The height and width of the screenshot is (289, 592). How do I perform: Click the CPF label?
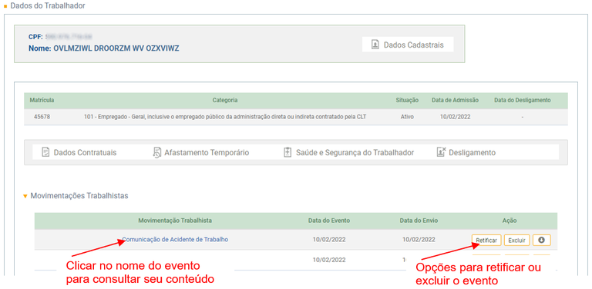(x=36, y=37)
